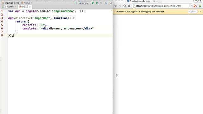The width and height of the screenshot is (203, 114).
Task: Click the Cyrillic text Привет in template
Action: tap(55, 28)
